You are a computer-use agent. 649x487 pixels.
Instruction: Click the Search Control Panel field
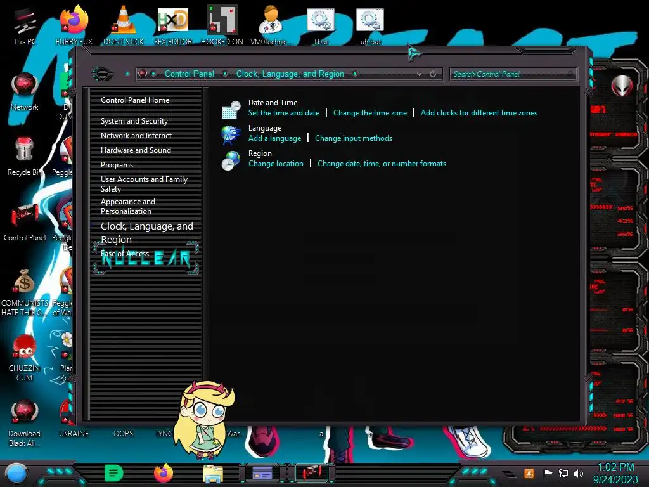pyautogui.click(x=512, y=74)
